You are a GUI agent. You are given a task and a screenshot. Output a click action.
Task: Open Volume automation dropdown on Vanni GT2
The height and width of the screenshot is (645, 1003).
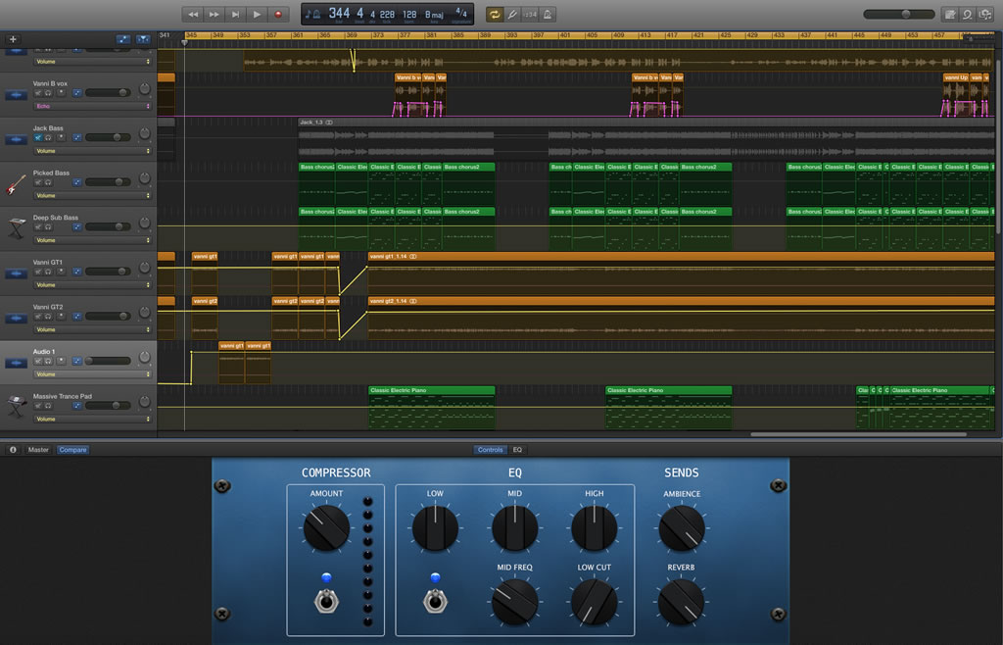tap(92, 330)
